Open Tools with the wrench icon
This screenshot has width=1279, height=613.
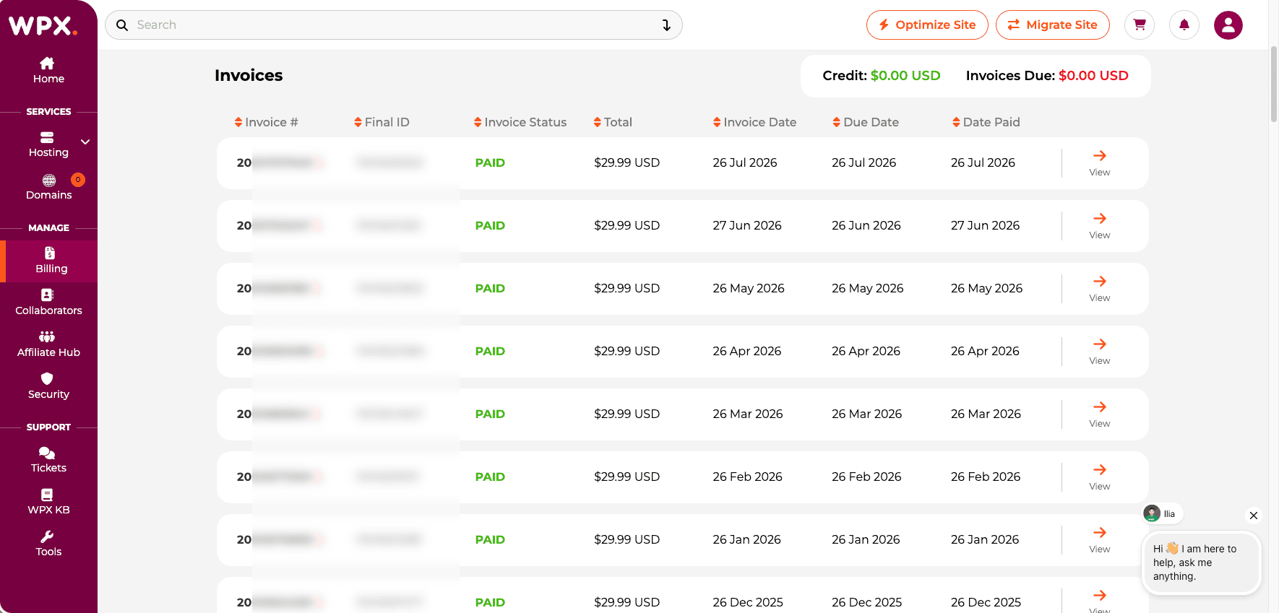(48, 544)
